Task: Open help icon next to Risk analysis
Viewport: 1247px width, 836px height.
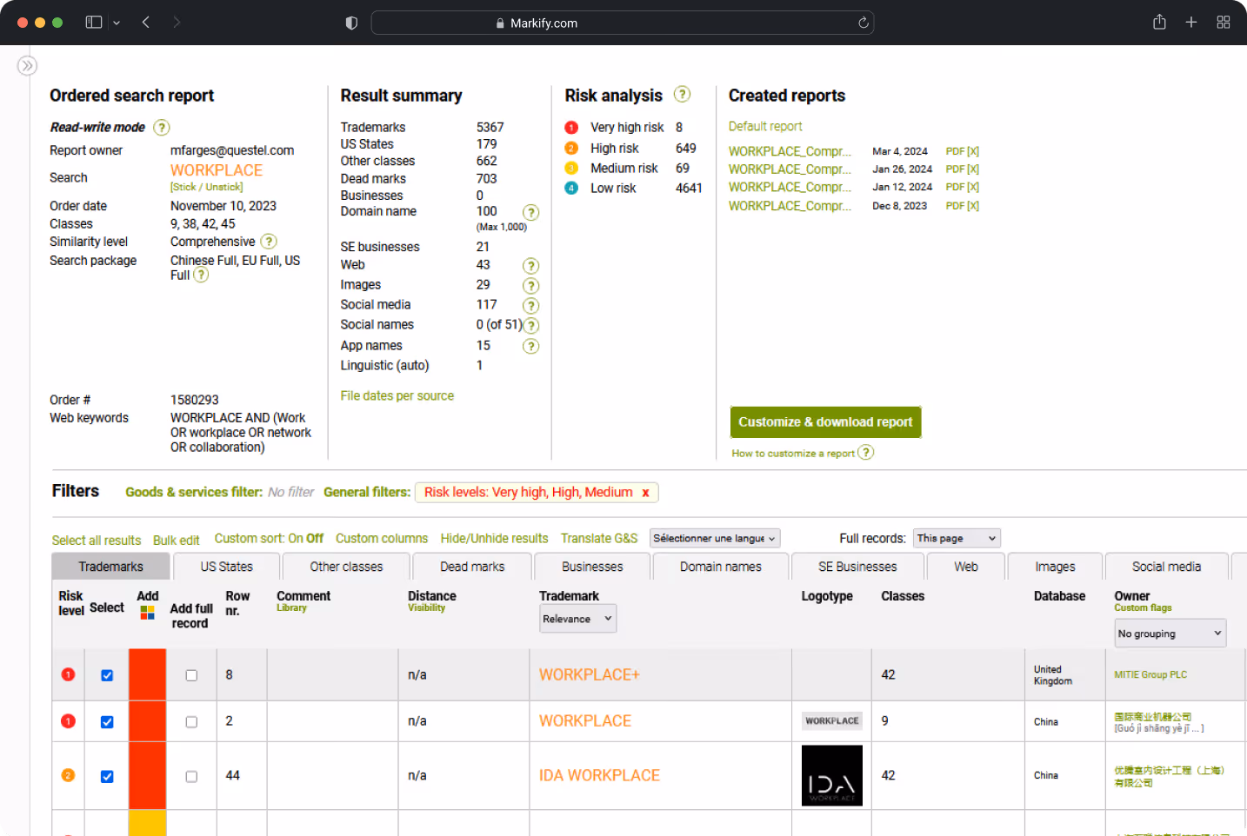Action: [x=683, y=94]
